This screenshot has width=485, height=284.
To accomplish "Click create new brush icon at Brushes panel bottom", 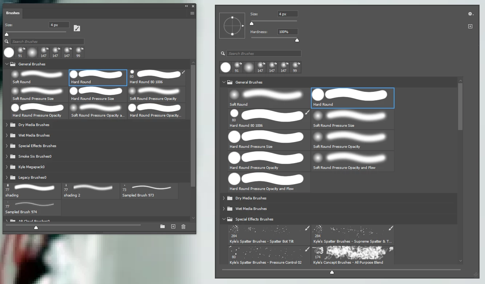I will coord(173,227).
